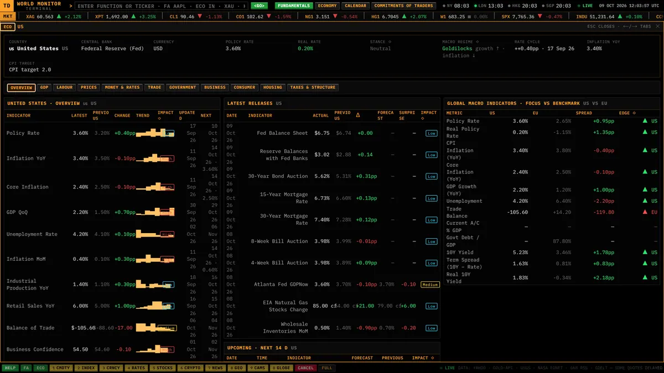664x373 pixels.
Task: Switch to the Labour tab
Action: [x=65, y=87]
